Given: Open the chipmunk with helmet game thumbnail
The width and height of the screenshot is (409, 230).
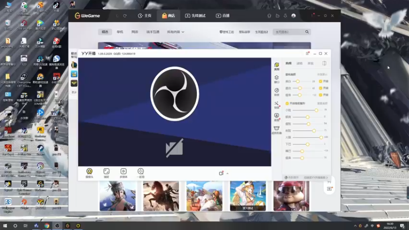Looking at the screenshot, I should [x=291, y=196].
